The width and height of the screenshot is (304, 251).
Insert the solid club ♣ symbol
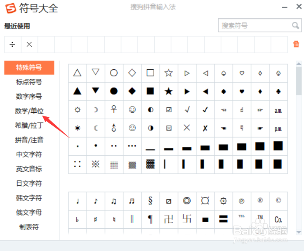click(278, 91)
